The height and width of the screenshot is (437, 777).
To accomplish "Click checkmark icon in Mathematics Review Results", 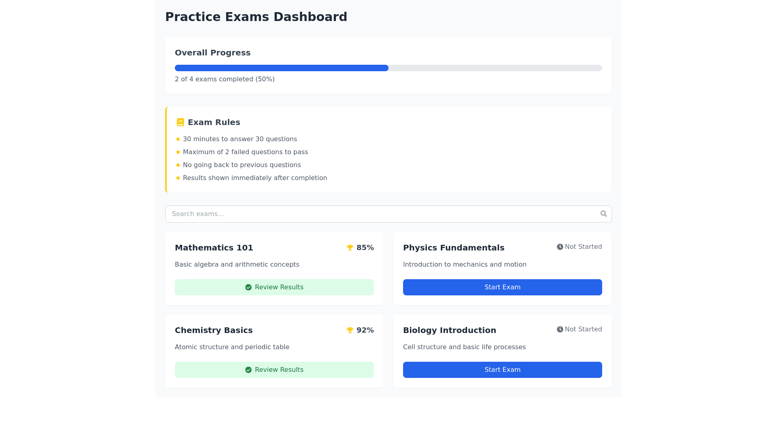I will (248, 287).
